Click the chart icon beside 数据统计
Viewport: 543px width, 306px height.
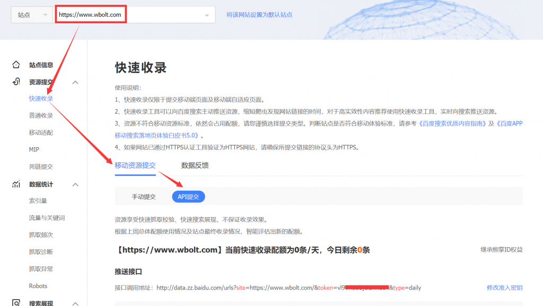pos(16,184)
